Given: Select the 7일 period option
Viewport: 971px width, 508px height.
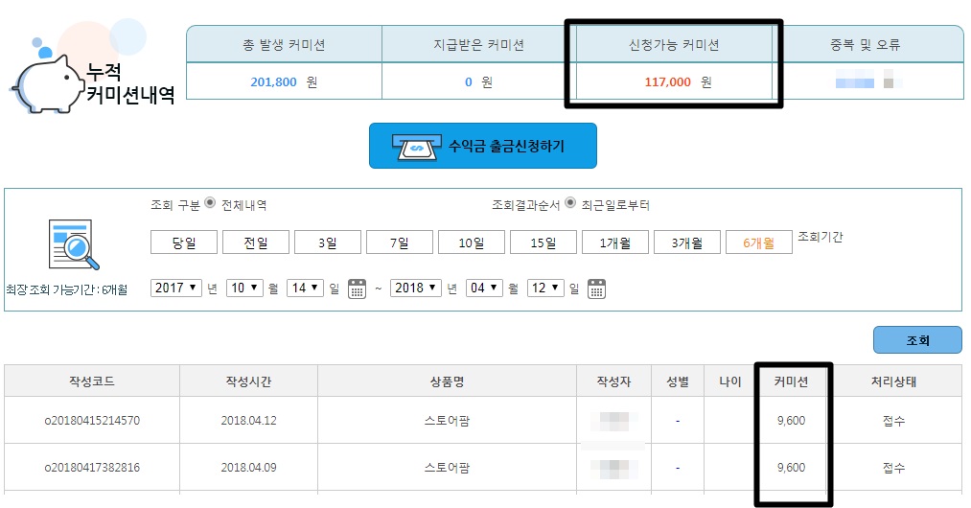Looking at the screenshot, I should pyautogui.click(x=399, y=242).
